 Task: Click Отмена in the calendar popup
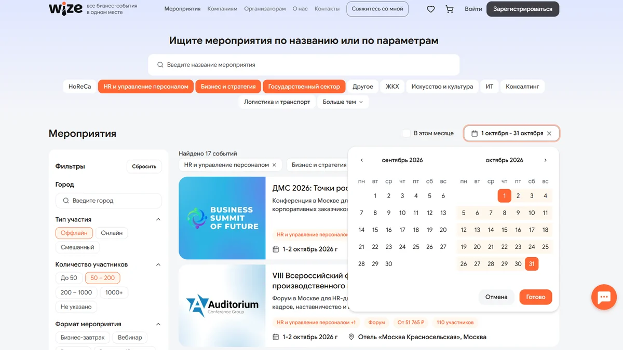point(496,297)
